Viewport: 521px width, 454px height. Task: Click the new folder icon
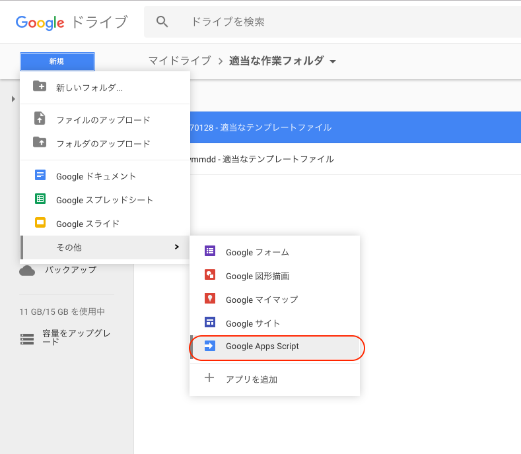coord(40,86)
